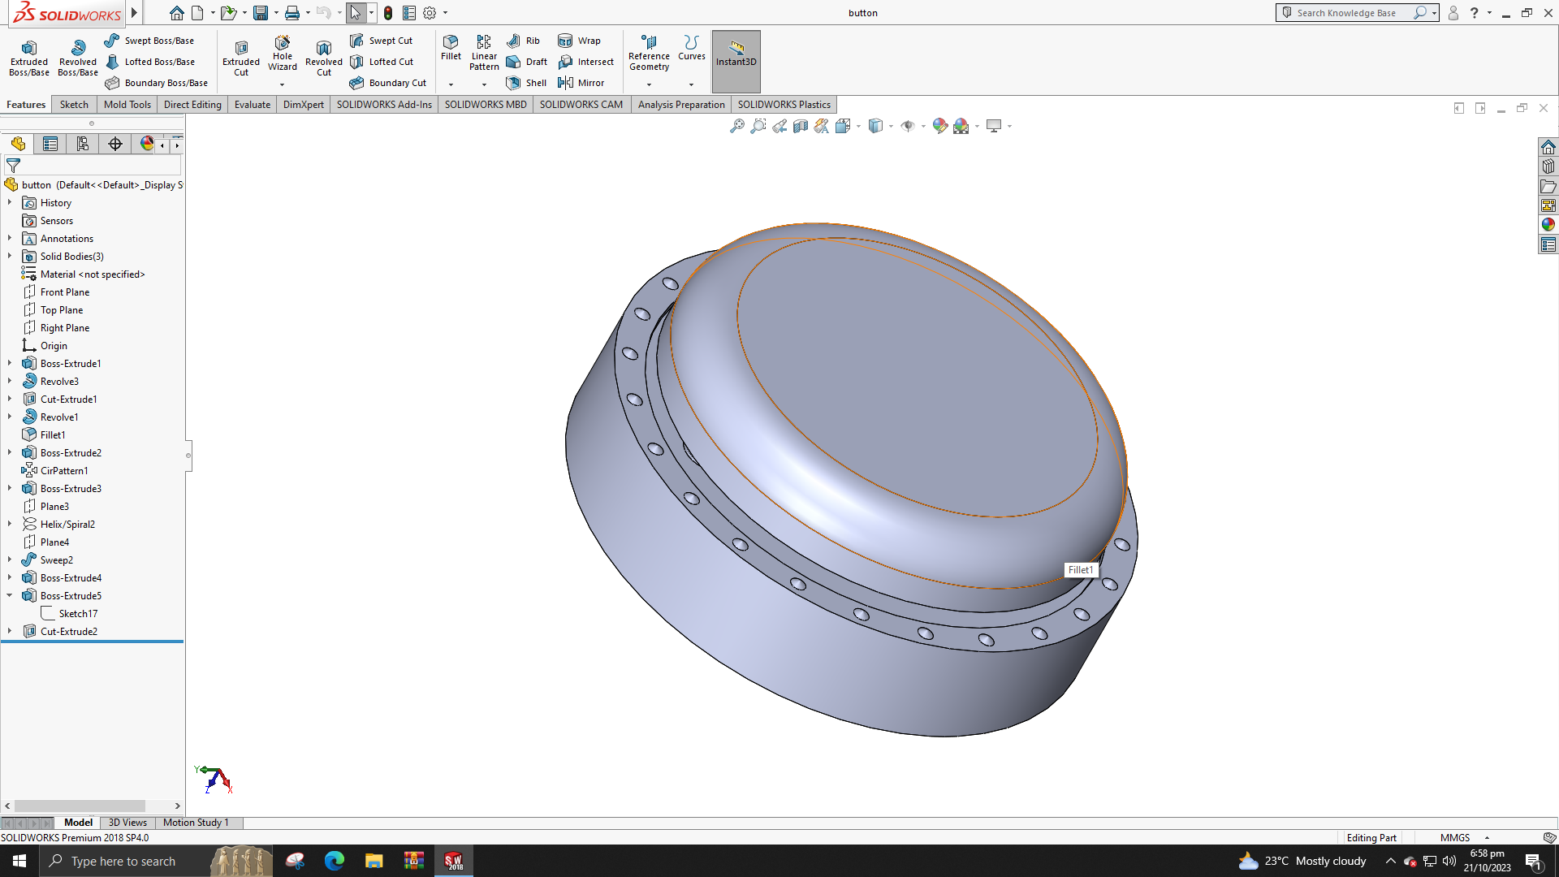Choose the Swept Cut command

click(x=381, y=41)
